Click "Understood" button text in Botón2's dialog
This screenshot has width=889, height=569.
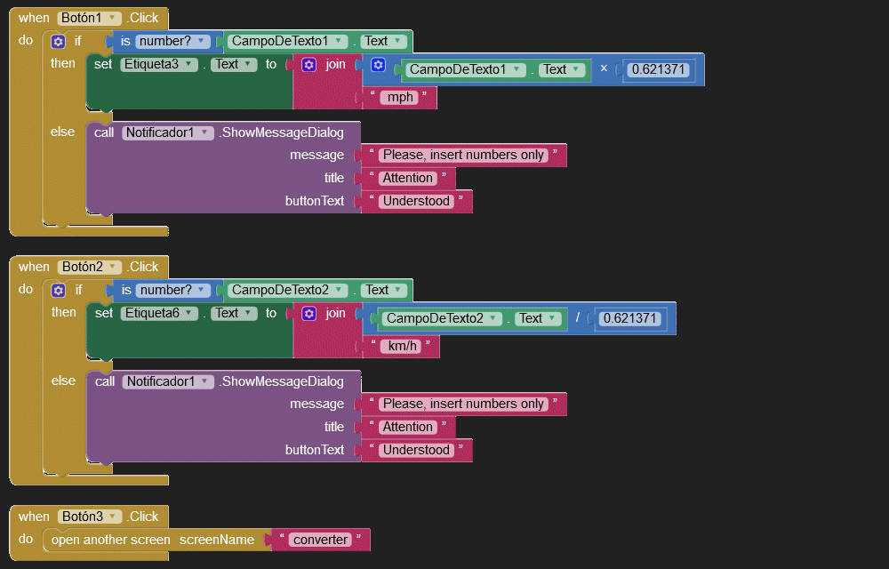416,450
